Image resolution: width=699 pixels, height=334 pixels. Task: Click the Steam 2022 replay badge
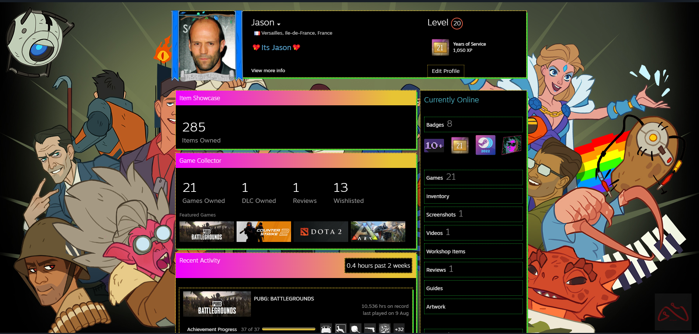[485, 145]
